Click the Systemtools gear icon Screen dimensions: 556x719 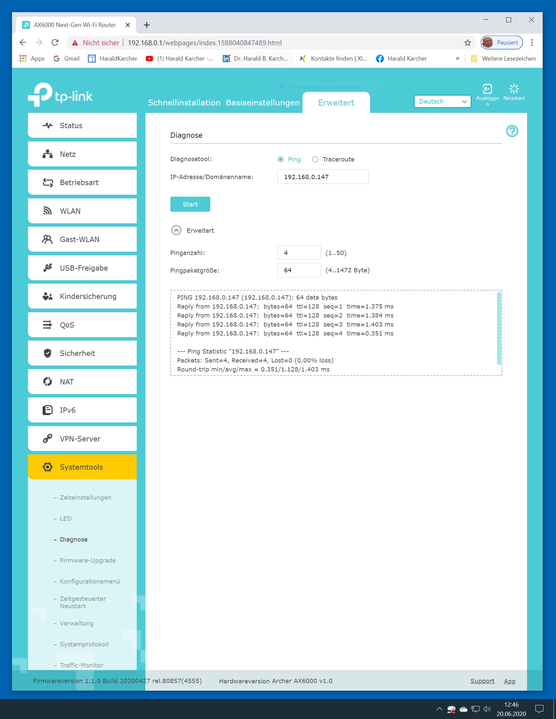pyautogui.click(x=48, y=467)
